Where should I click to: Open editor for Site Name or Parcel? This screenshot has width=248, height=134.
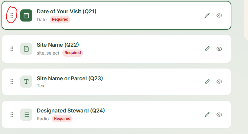(207, 82)
